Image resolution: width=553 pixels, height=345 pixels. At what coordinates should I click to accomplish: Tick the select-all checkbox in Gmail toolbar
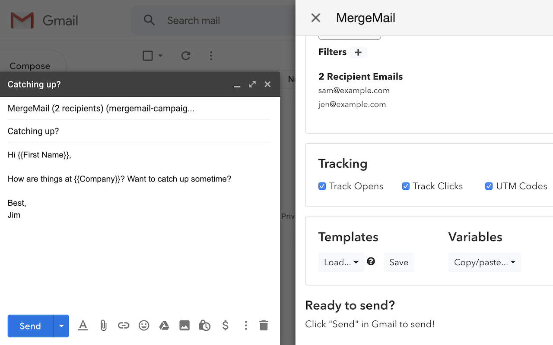[x=148, y=56]
